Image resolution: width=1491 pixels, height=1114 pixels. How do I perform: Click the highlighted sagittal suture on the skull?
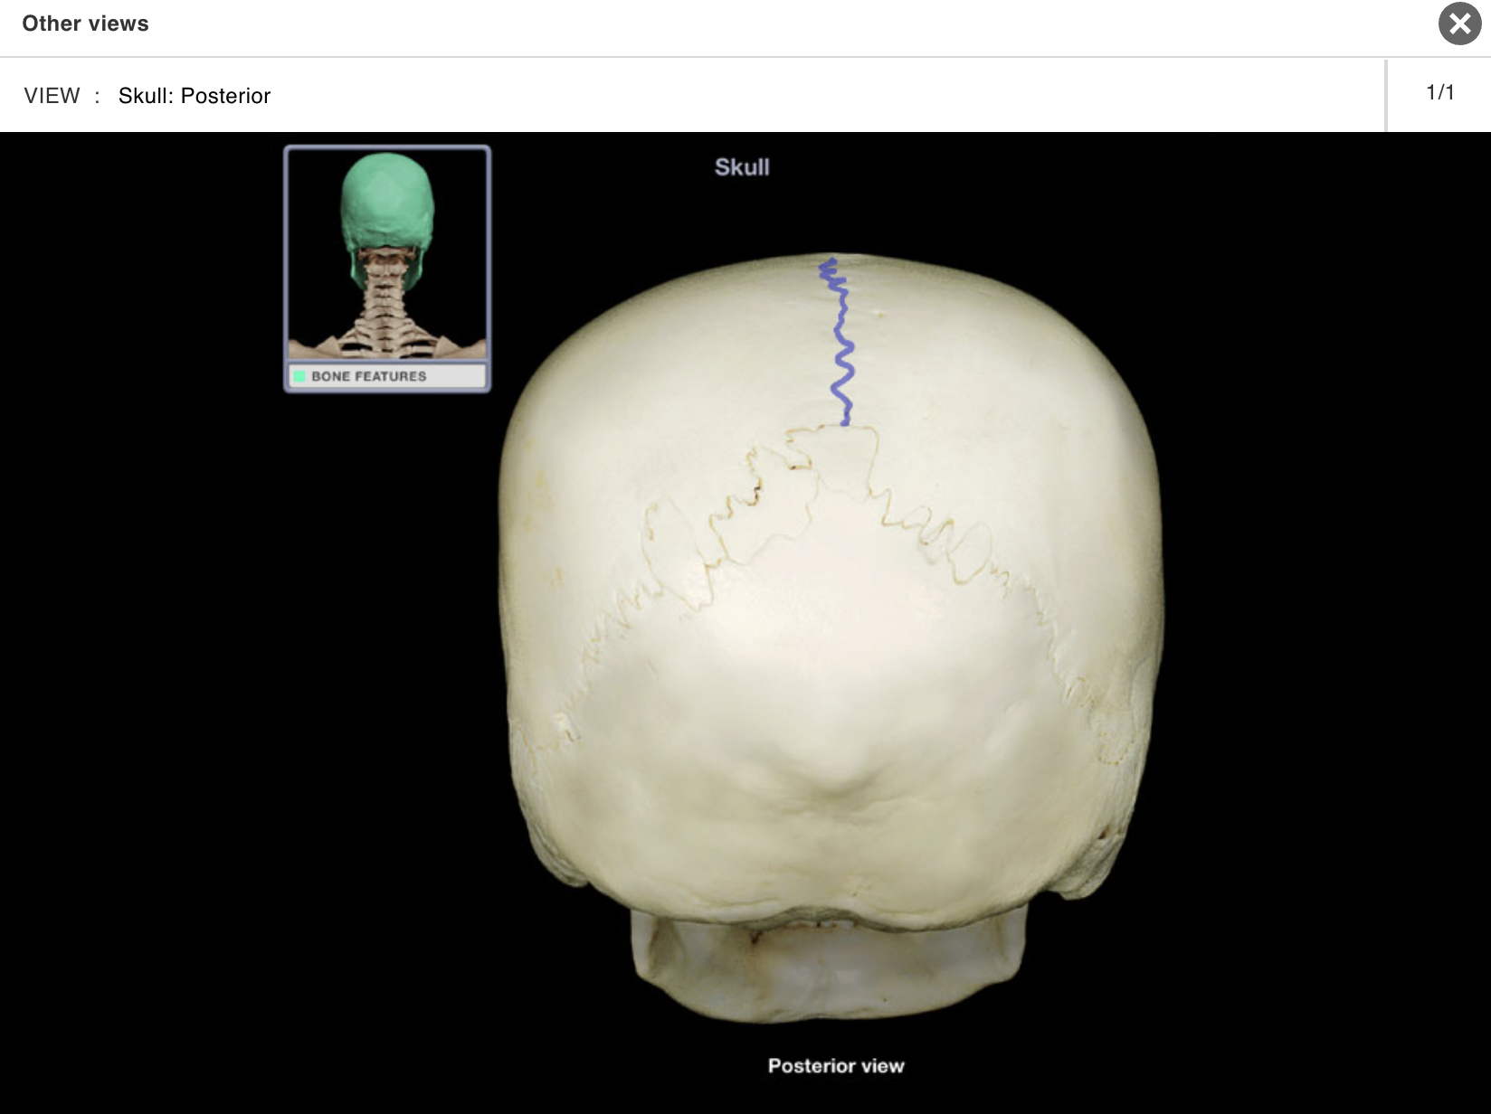click(x=837, y=344)
